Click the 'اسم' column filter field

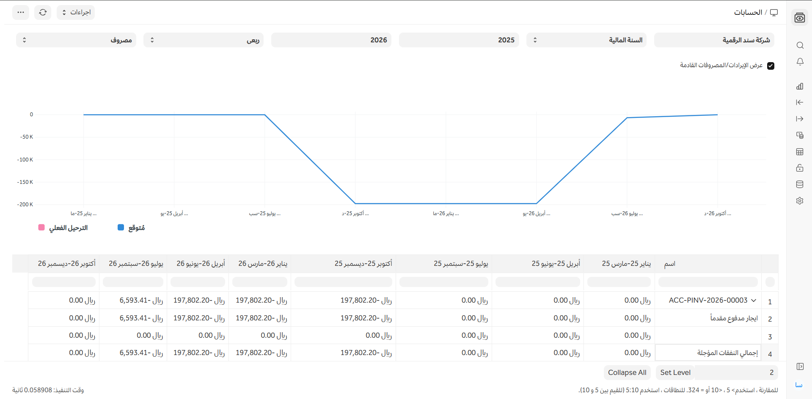708,282
